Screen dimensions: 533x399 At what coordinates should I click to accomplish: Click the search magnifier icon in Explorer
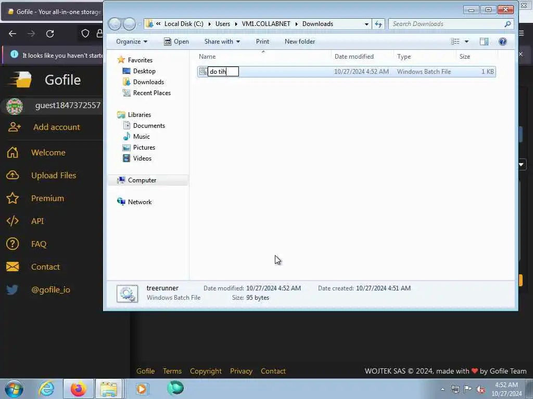pyautogui.click(x=507, y=24)
